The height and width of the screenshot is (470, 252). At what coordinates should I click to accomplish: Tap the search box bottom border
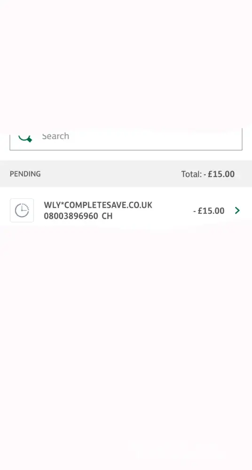(x=126, y=150)
